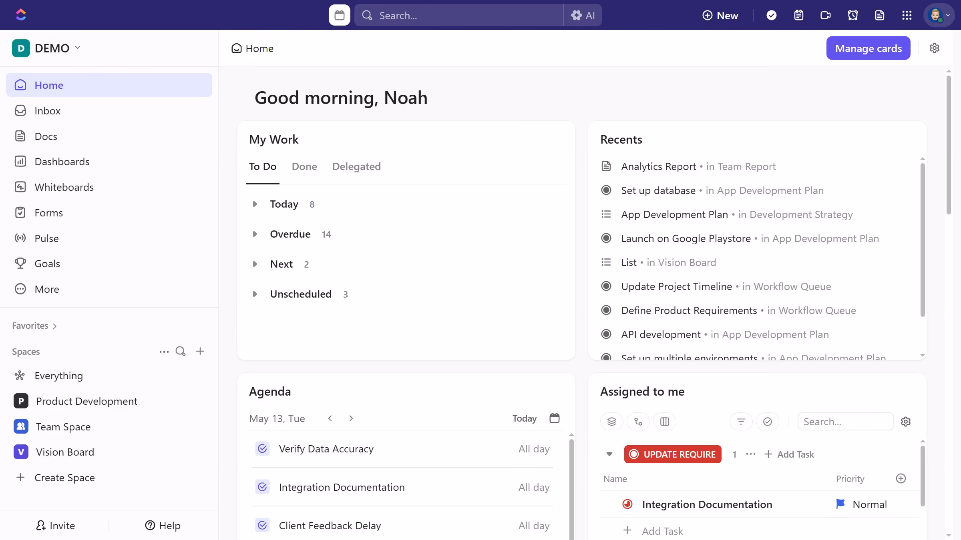Click the subtasks icon in Assigned to me
The width and height of the screenshot is (961, 540).
coord(638,421)
